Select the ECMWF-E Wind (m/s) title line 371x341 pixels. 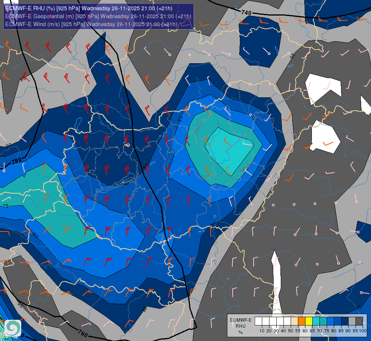91,24
